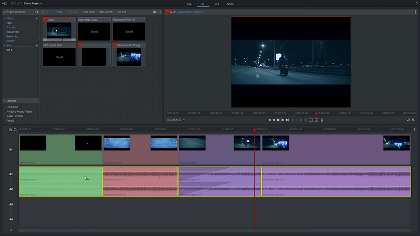Screen dimensions: 420x236
Task: Open Pond5 library
Action: [10, 121]
